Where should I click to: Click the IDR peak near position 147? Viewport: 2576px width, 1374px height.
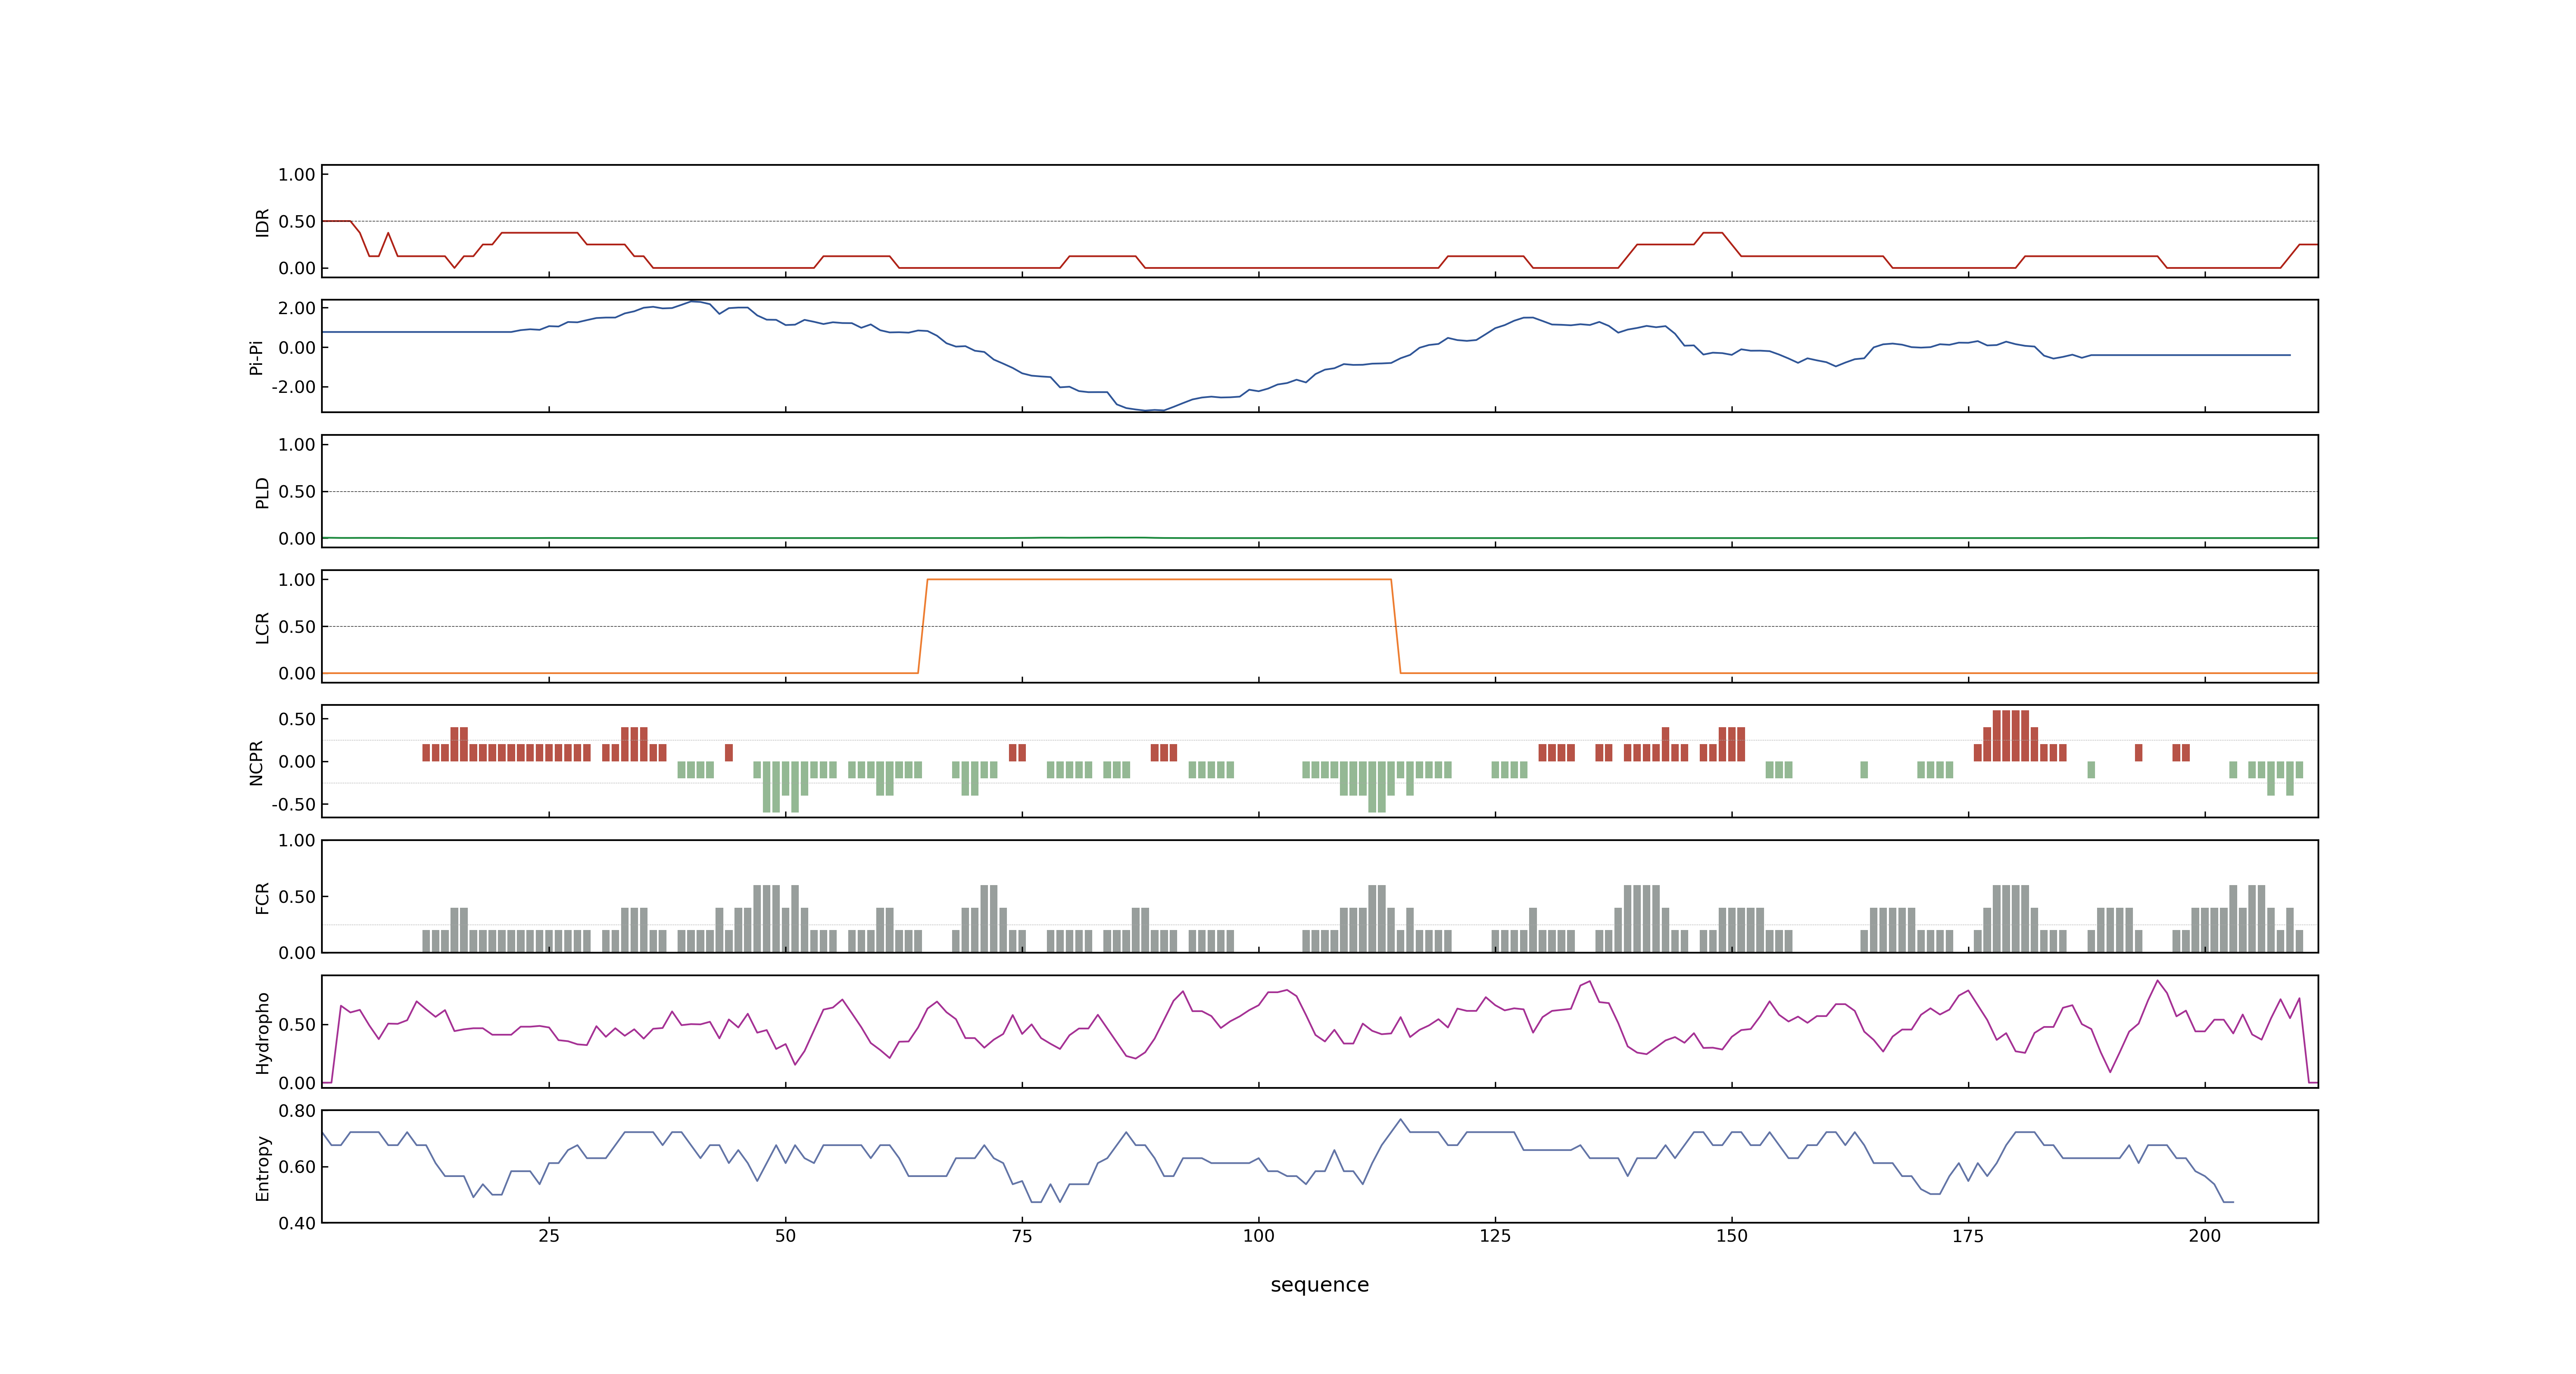coord(1713,233)
